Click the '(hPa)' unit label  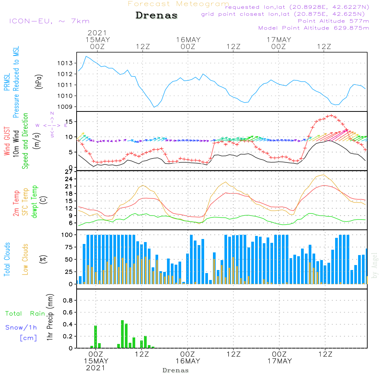(x=39, y=82)
